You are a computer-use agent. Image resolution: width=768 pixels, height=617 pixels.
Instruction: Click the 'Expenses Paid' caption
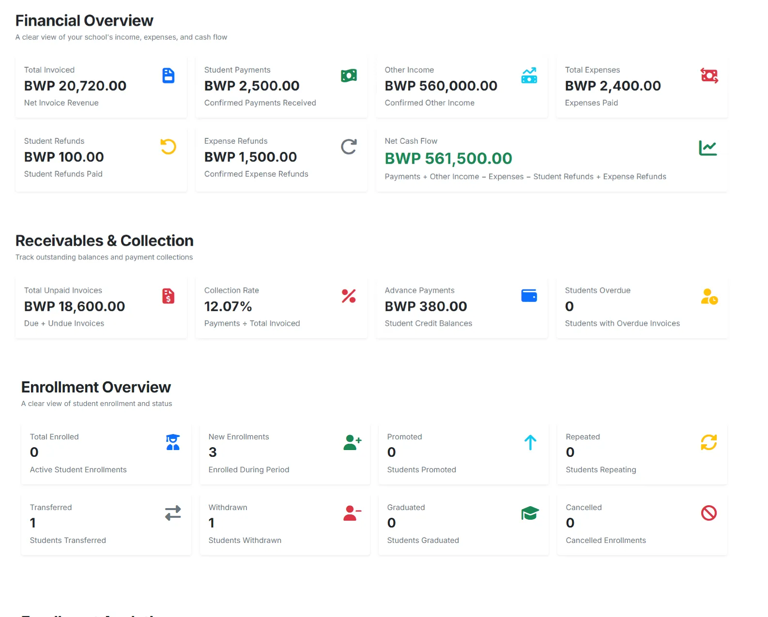click(591, 103)
